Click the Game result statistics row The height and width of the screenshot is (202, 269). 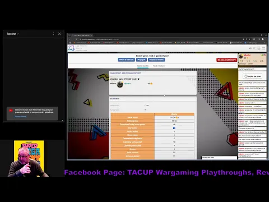point(152,117)
